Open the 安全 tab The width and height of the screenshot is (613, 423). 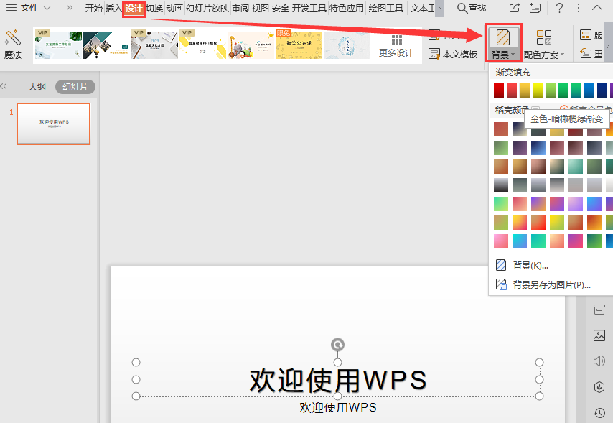(x=281, y=8)
